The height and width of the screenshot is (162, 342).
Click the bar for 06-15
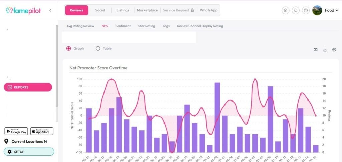[x=89, y=130]
